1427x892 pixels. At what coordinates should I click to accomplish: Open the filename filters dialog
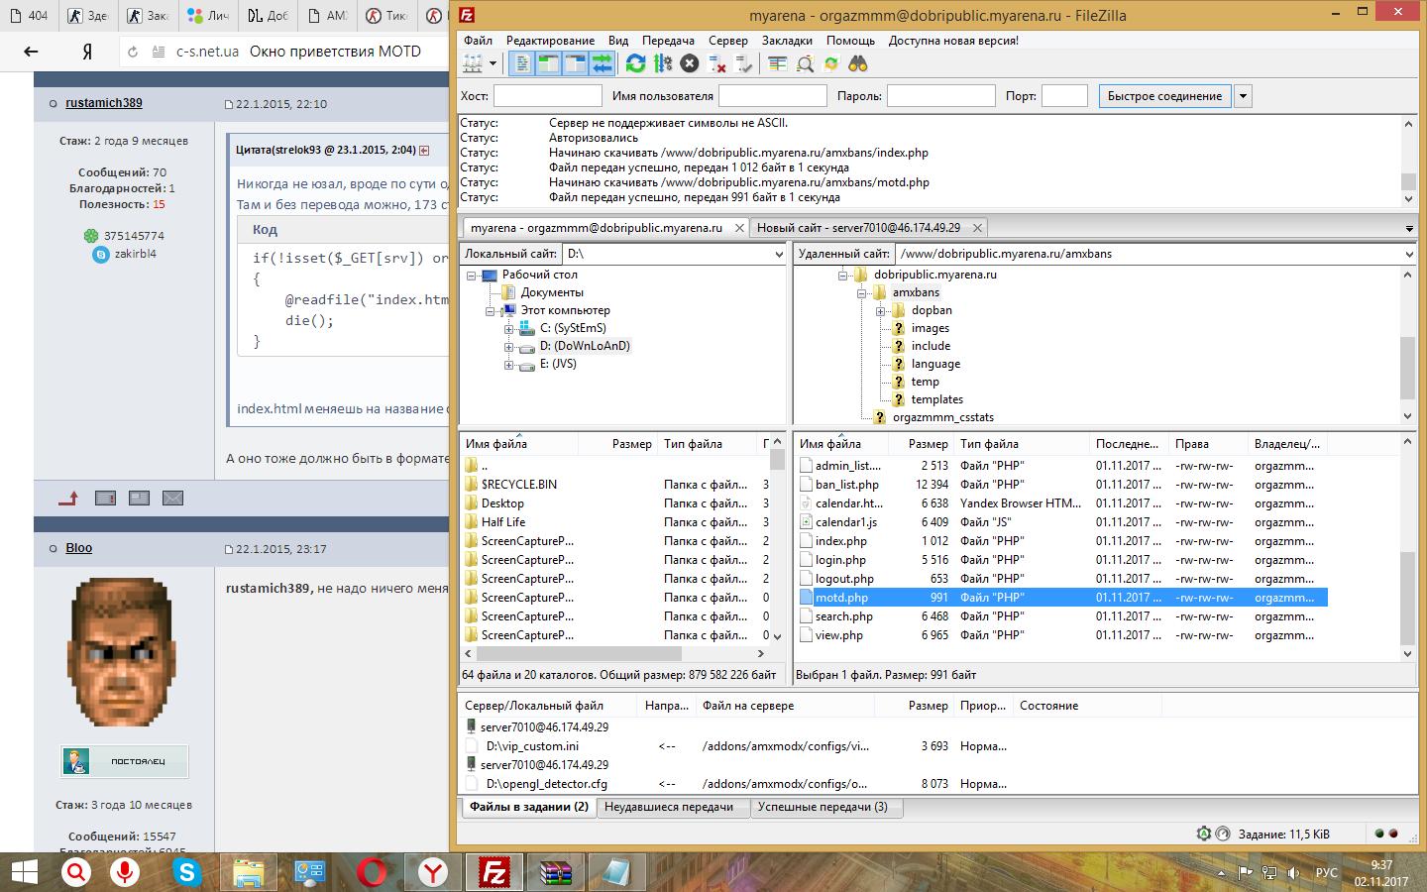tap(778, 63)
